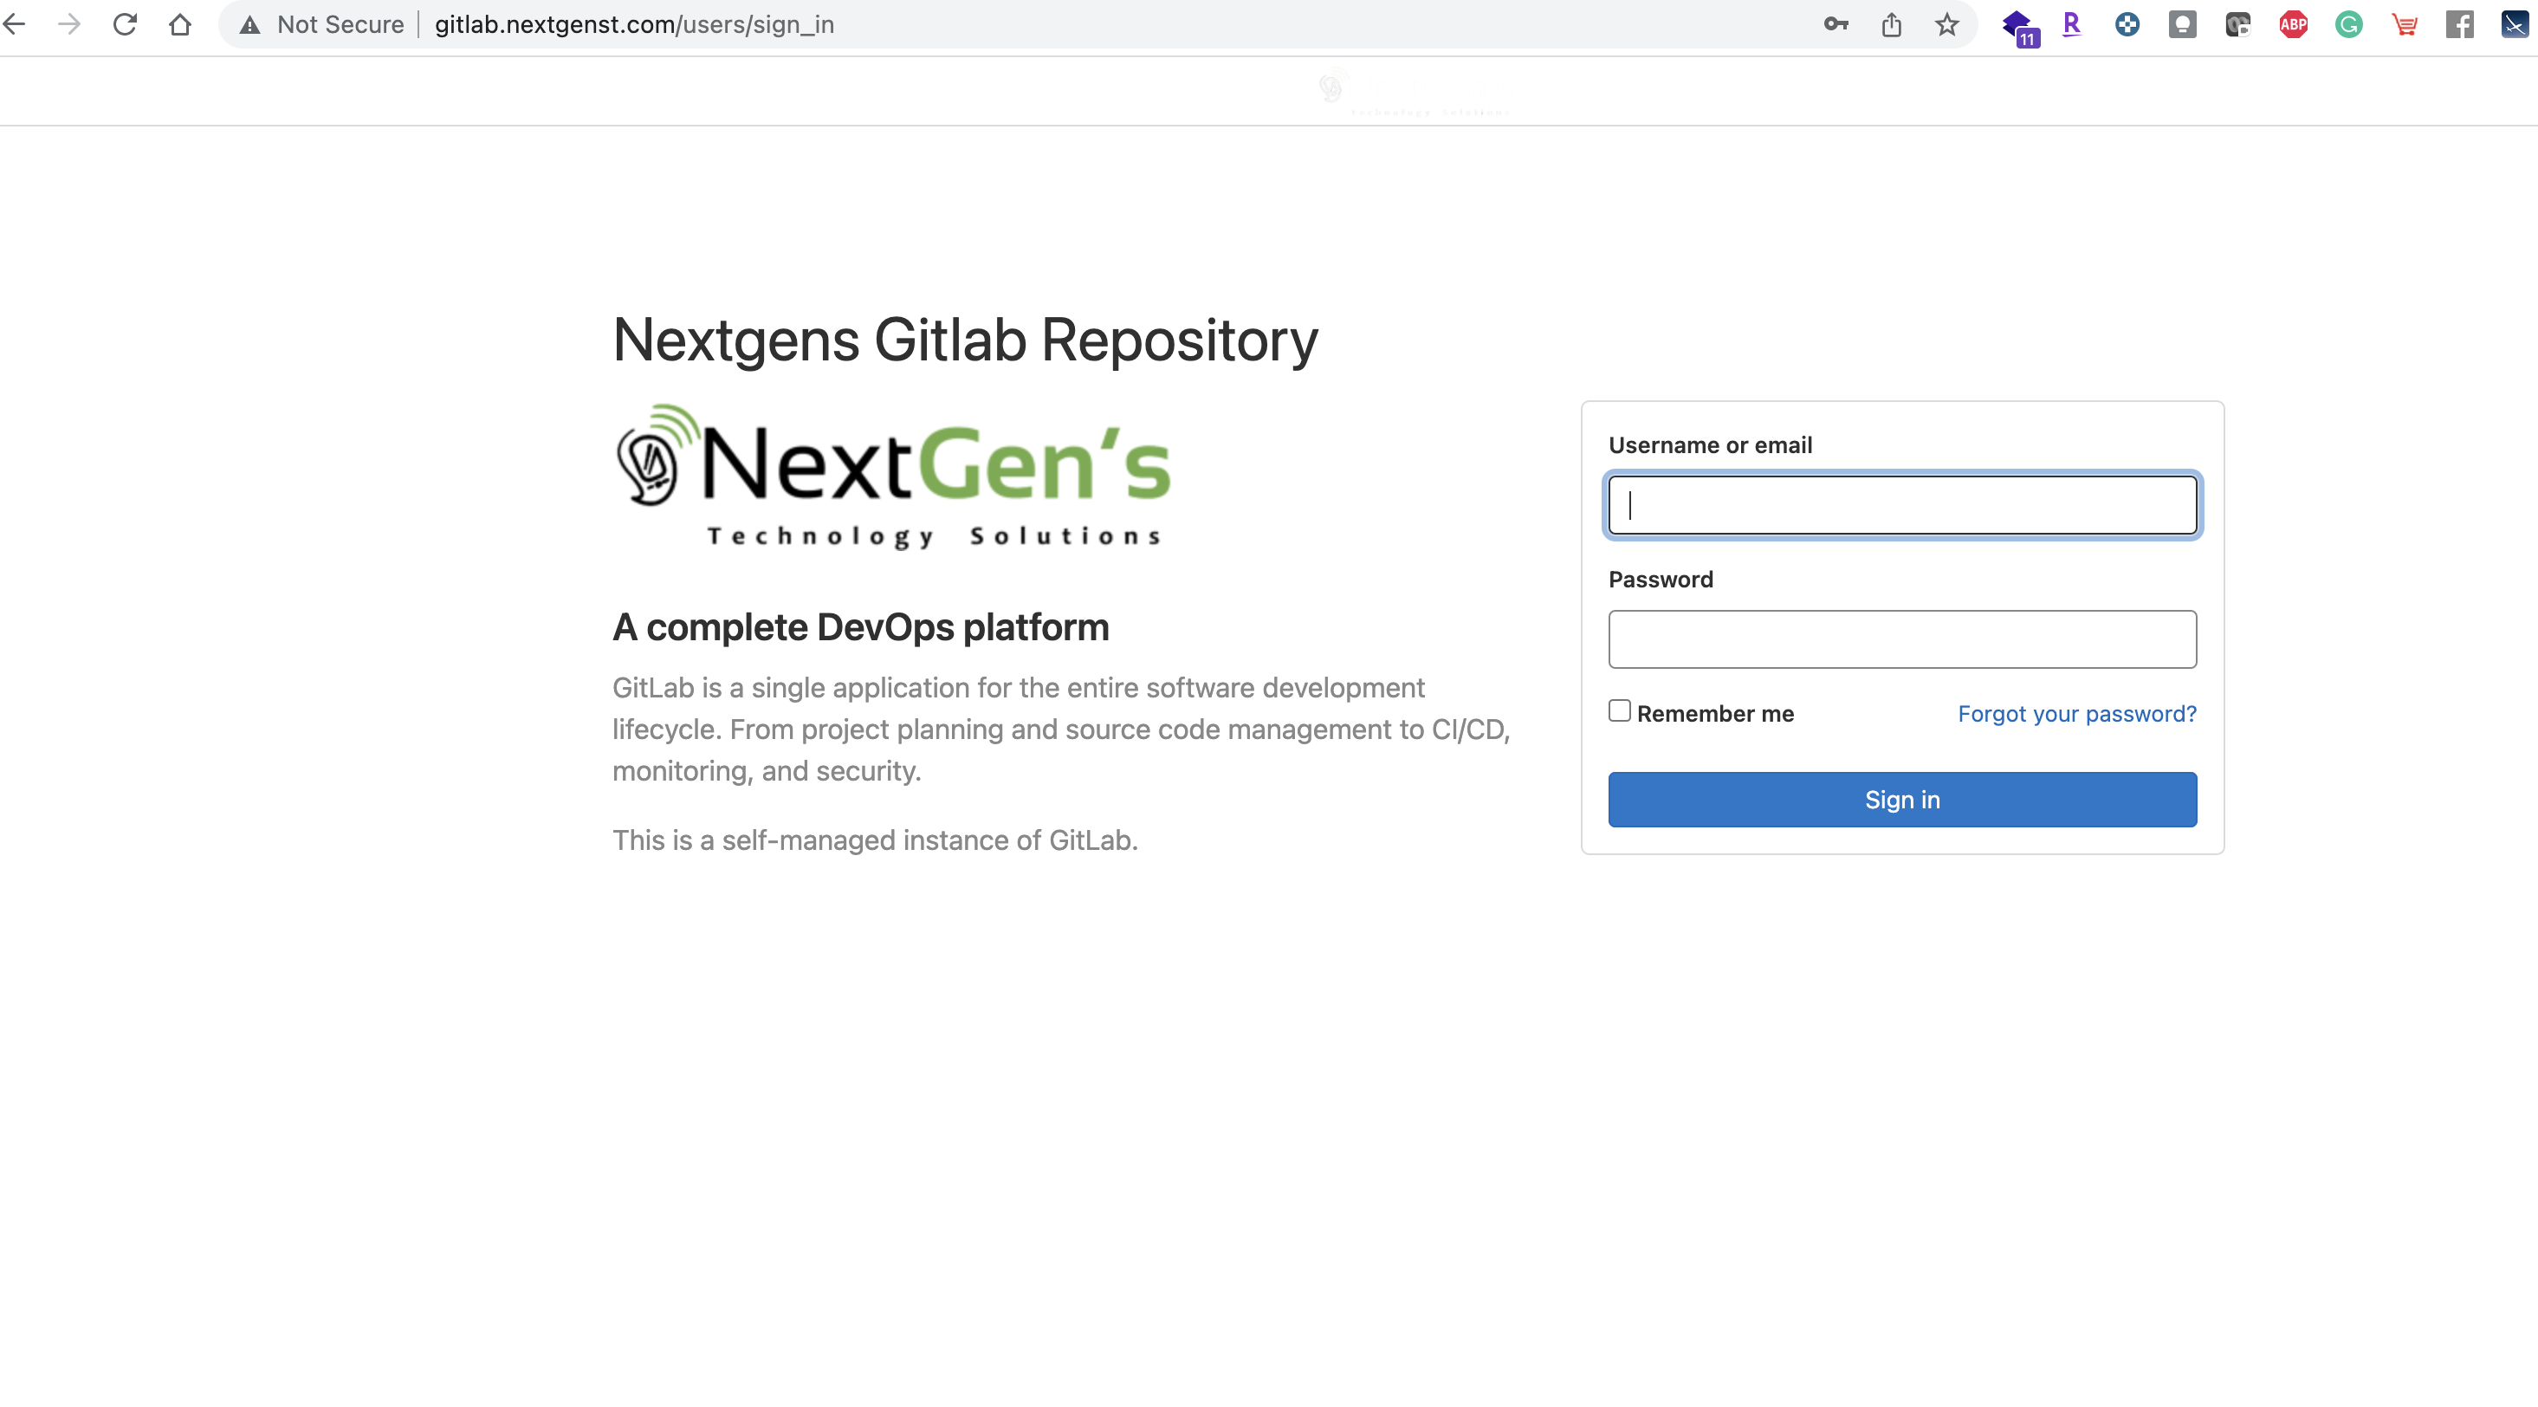Click the browser back arrow
2538x1407 pixels.
coord(15,23)
